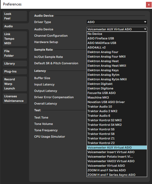Choose Elektron Analog Four MKII
The image size is (152, 184).
117,57
